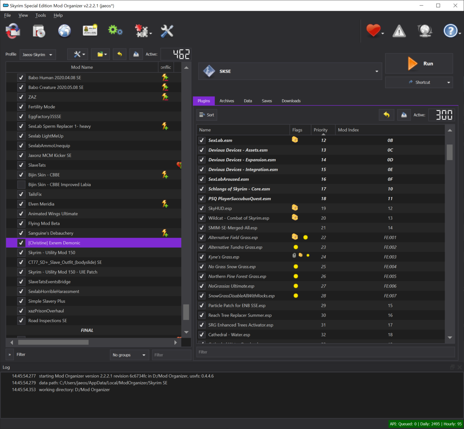Open the Help icon dropdown arrow
The height and width of the screenshot is (429, 464).
click(x=460, y=33)
